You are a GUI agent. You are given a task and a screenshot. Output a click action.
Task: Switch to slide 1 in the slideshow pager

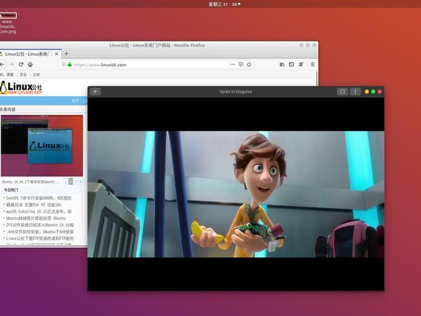click(x=65, y=182)
